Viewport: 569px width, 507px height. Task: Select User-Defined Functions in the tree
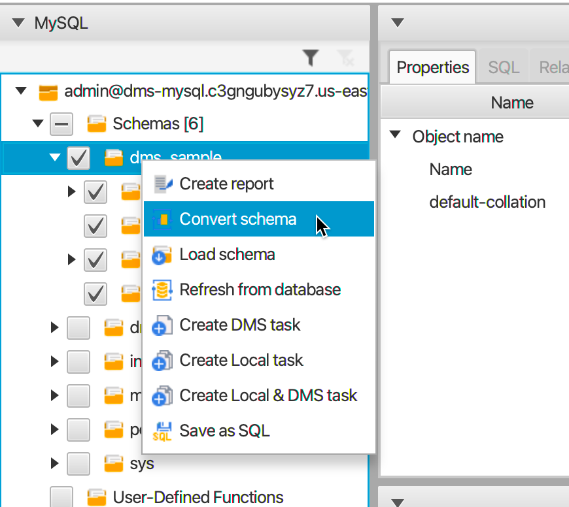coord(198,497)
